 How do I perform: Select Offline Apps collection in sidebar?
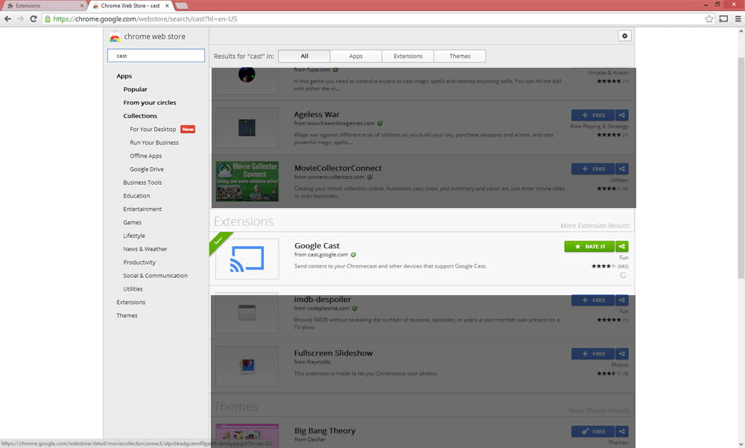[145, 156]
